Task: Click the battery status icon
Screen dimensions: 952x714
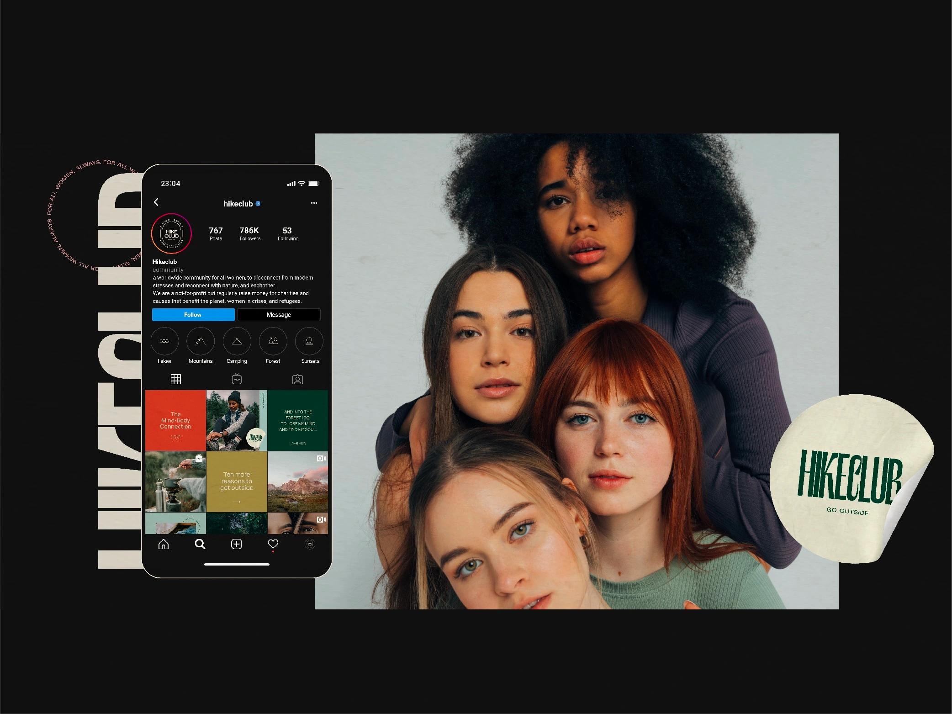Action: [313, 184]
